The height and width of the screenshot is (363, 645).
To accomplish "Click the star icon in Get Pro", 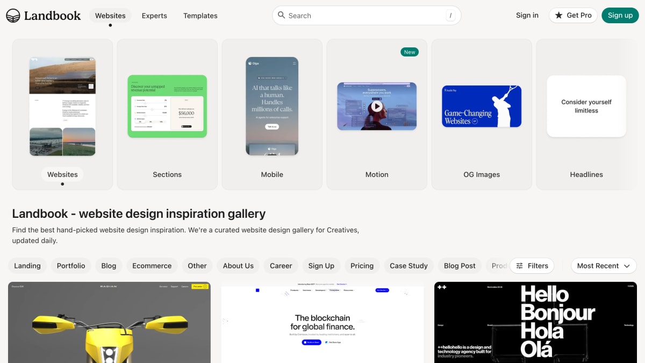I will click(559, 15).
